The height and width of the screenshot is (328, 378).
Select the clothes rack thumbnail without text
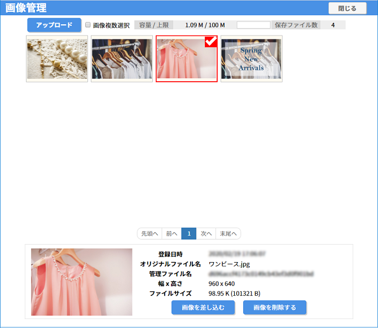122,59
